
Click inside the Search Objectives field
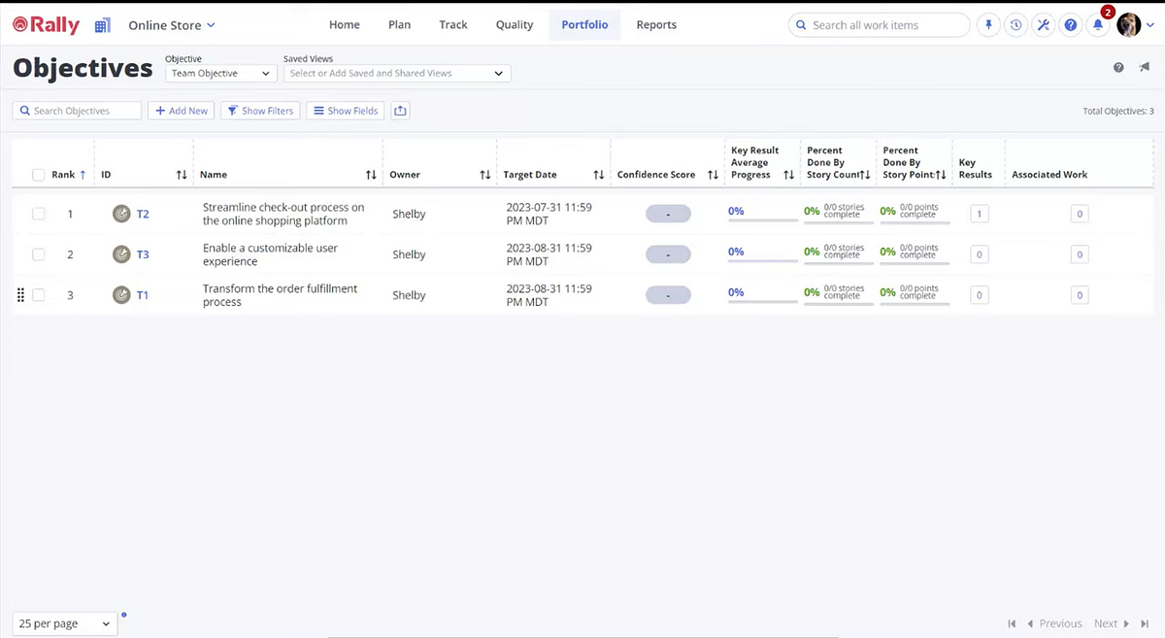pos(76,110)
